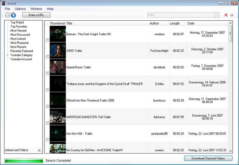Screen dimensions: 239x165
Task: Click the American Gangster thumbnail
Action: [x=58, y=117]
